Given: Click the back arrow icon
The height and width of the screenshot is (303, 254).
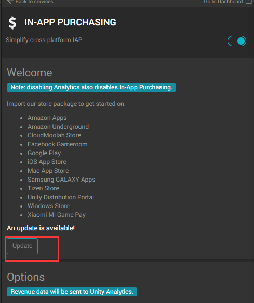Looking at the screenshot, I should pos(10,2).
